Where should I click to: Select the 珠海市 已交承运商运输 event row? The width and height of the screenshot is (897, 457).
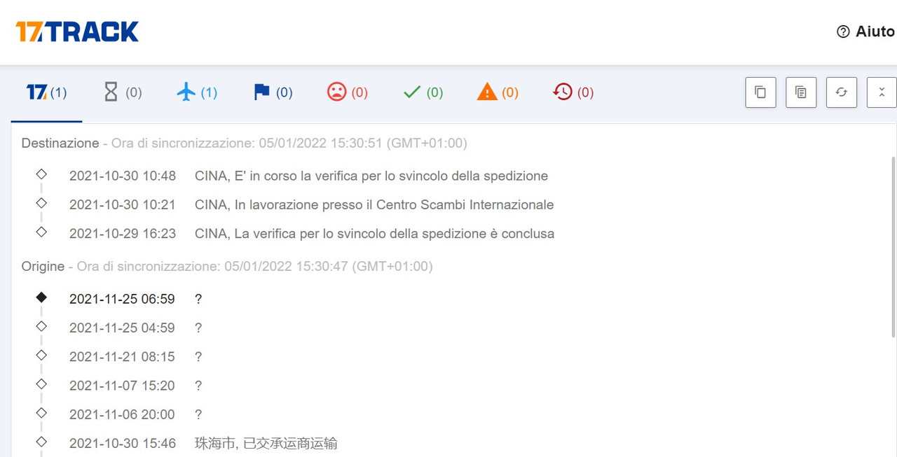[x=203, y=443]
